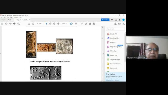Viewport: 168px width, 95px height.
Task: Share with others person icon
Action: 123,24
